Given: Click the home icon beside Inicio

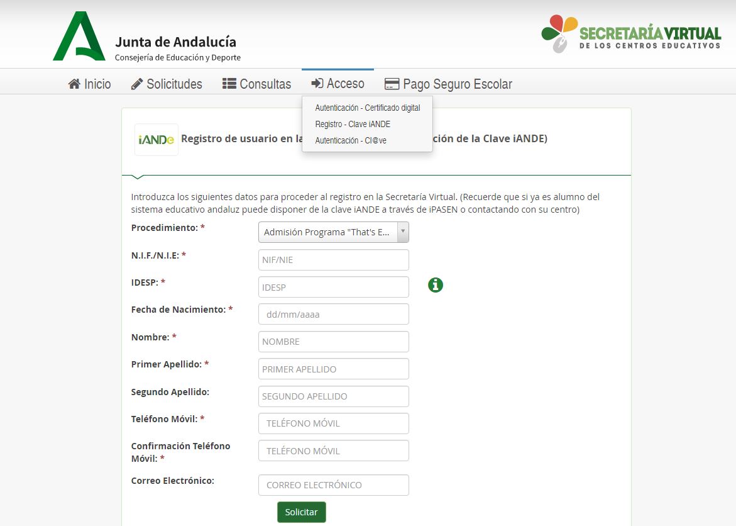Looking at the screenshot, I should click(74, 83).
